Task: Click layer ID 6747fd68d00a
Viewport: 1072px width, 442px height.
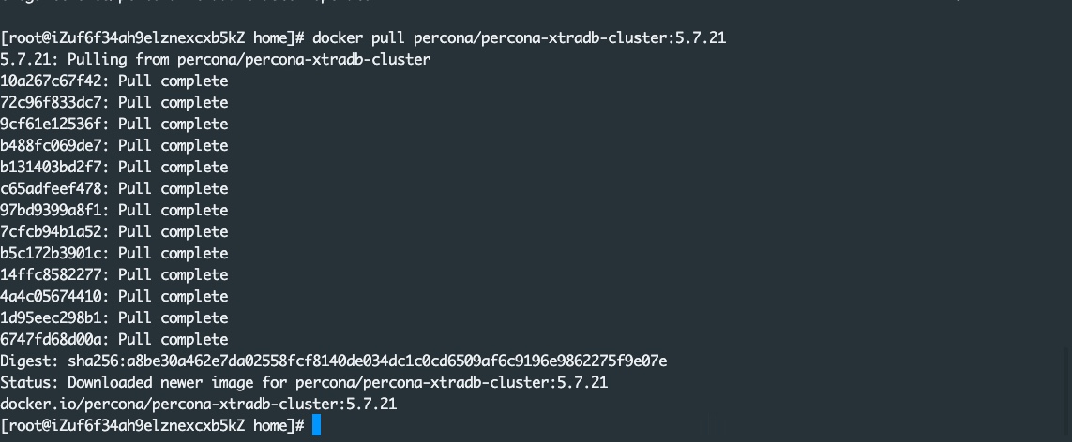Action: [x=53, y=340]
